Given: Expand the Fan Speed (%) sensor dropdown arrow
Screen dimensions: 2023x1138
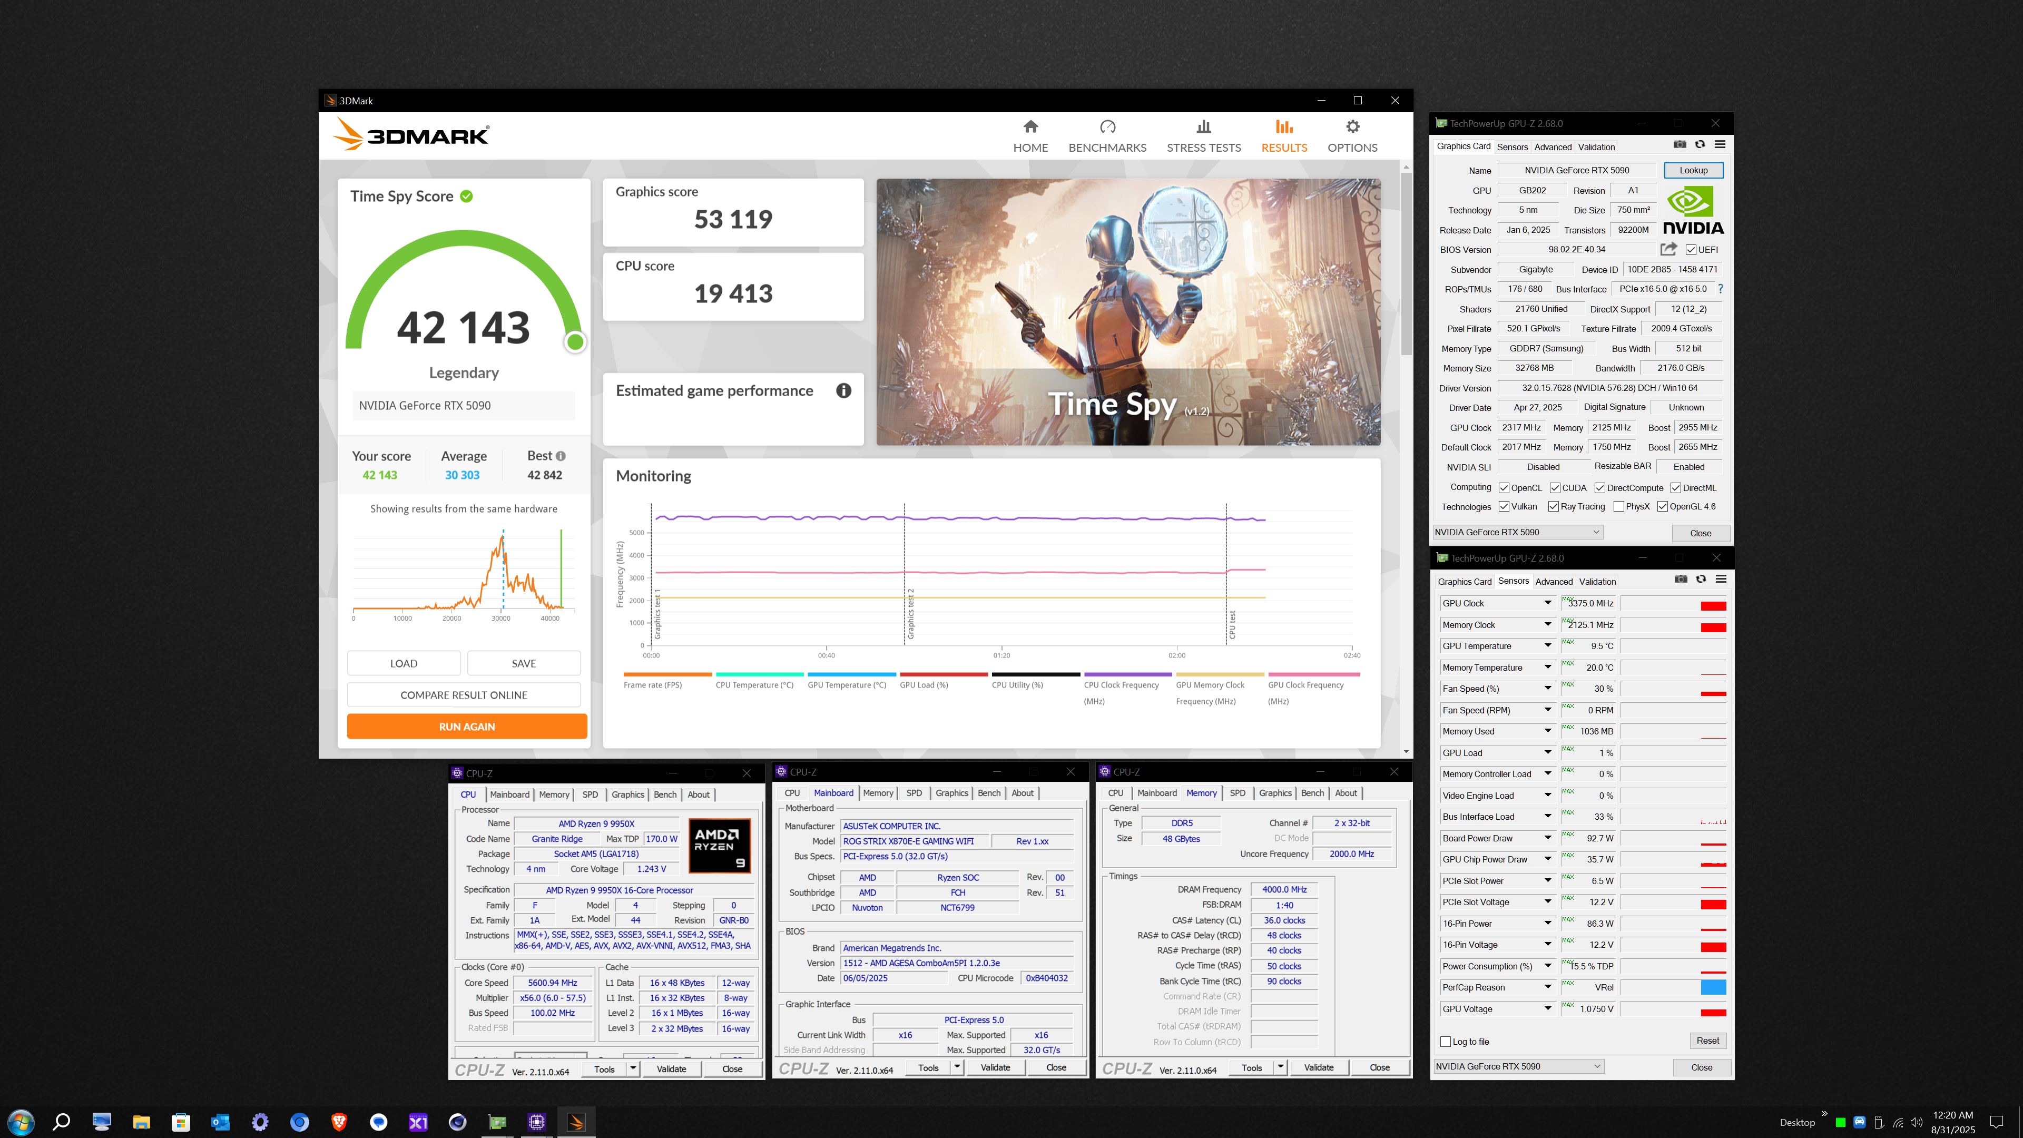Looking at the screenshot, I should [x=1548, y=689].
